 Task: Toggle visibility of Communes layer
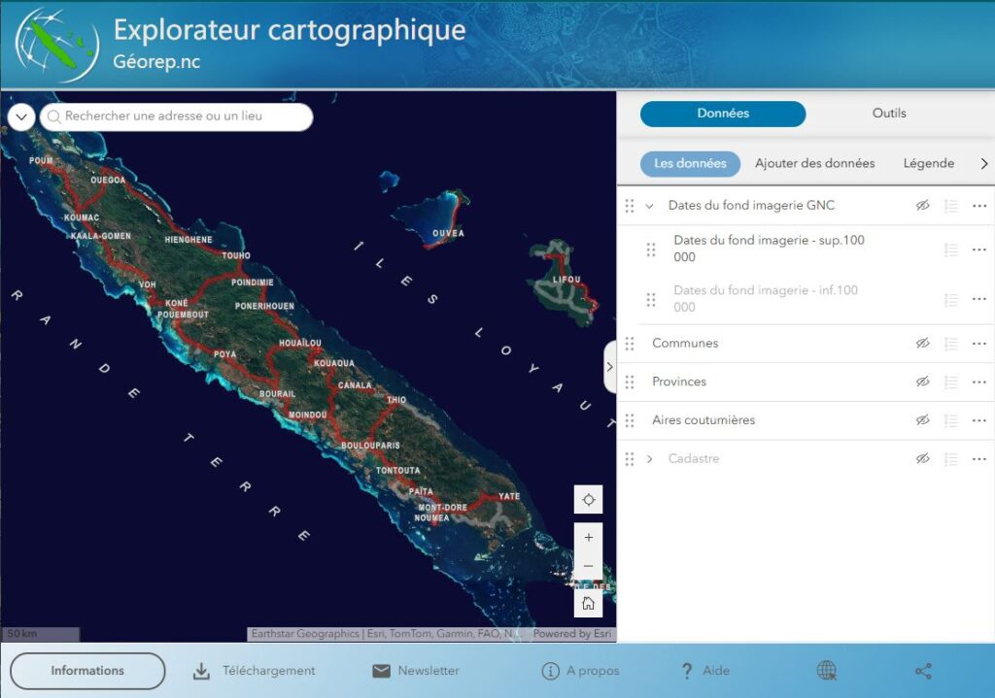[923, 344]
